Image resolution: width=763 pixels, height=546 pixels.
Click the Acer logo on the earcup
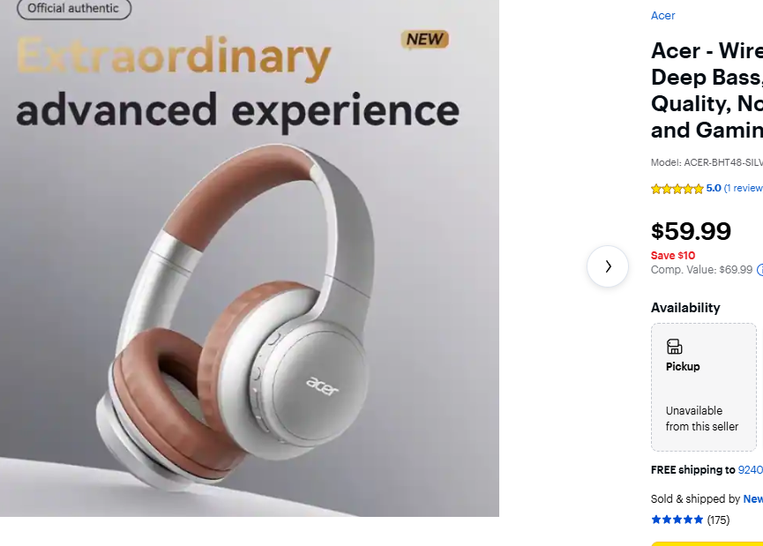click(x=322, y=385)
